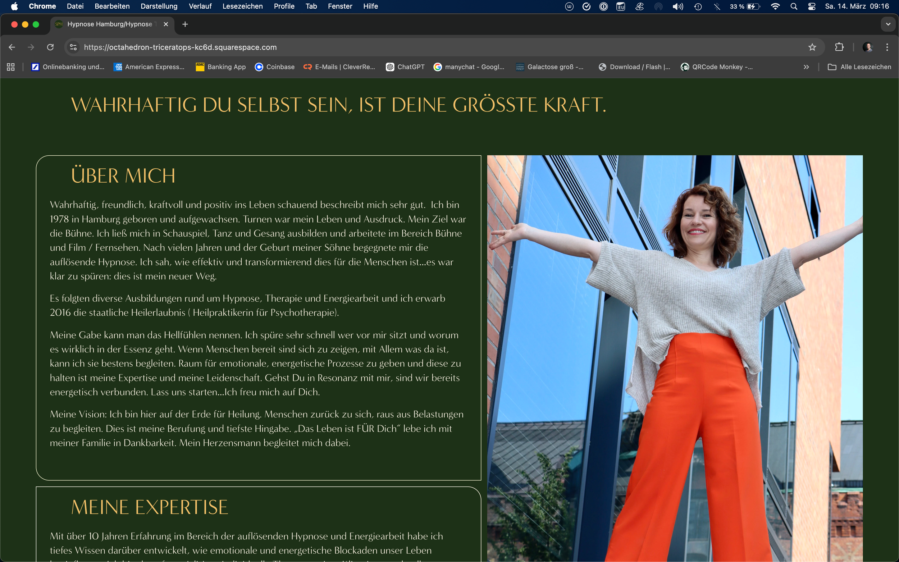Show hidden bookmarks with the double chevron

coord(806,67)
